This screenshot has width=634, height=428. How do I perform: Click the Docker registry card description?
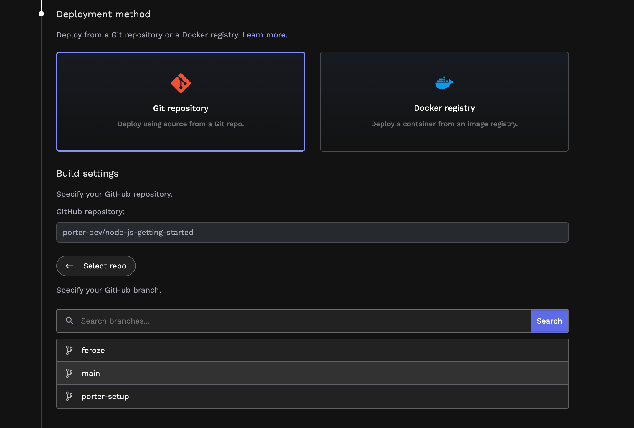[x=444, y=124]
